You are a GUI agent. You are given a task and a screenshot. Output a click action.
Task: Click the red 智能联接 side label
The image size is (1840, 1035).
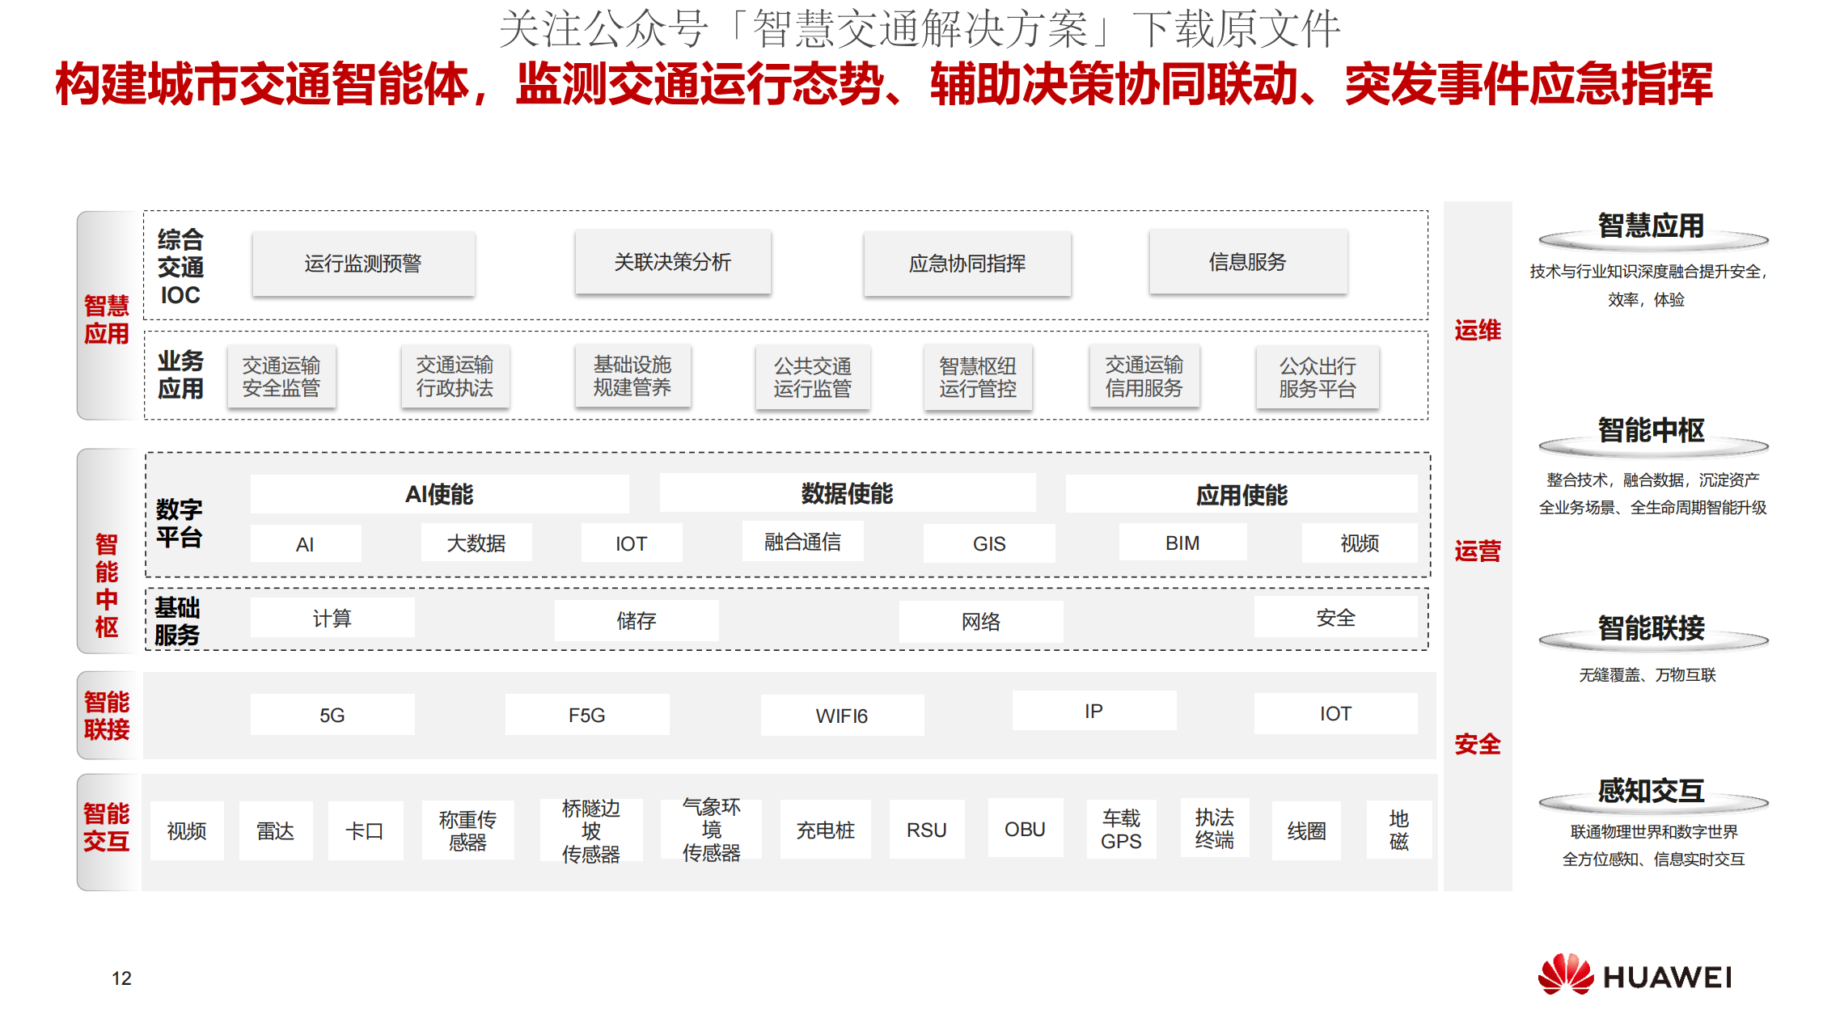[107, 716]
